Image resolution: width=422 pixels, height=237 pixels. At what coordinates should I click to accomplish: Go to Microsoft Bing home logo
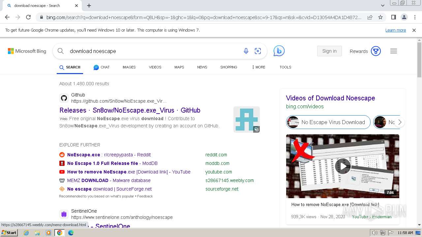pyautogui.click(x=27, y=51)
